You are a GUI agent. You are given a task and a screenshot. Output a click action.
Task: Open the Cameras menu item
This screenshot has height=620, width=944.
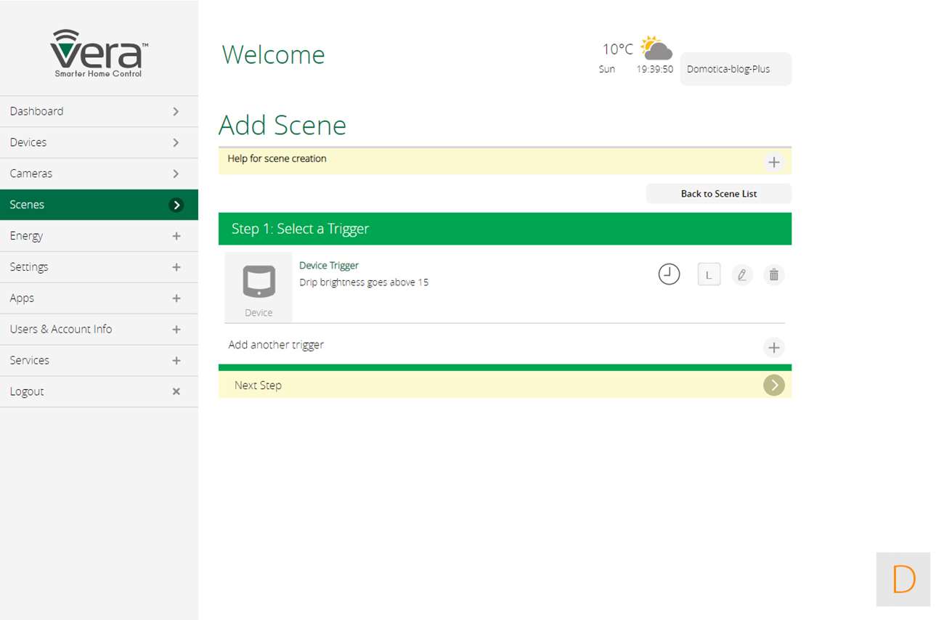tap(99, 174)
